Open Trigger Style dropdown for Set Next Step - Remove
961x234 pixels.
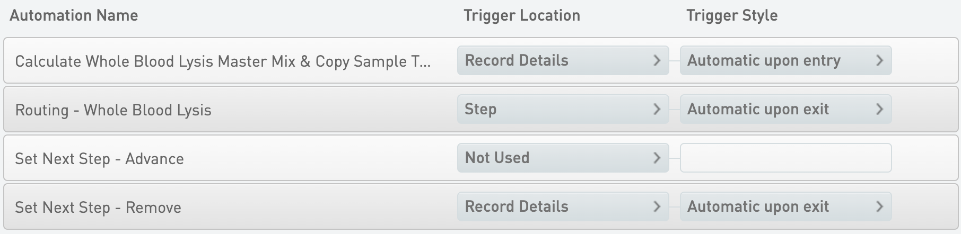785,207
